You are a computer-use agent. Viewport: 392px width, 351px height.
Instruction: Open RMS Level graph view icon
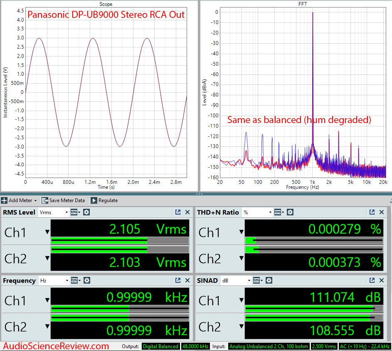(x=75, y=213)
